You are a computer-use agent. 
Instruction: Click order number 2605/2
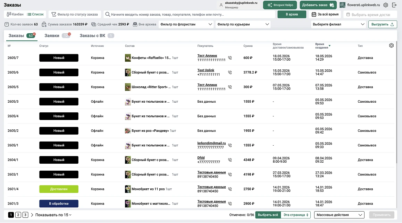click(x=13, y=130)
